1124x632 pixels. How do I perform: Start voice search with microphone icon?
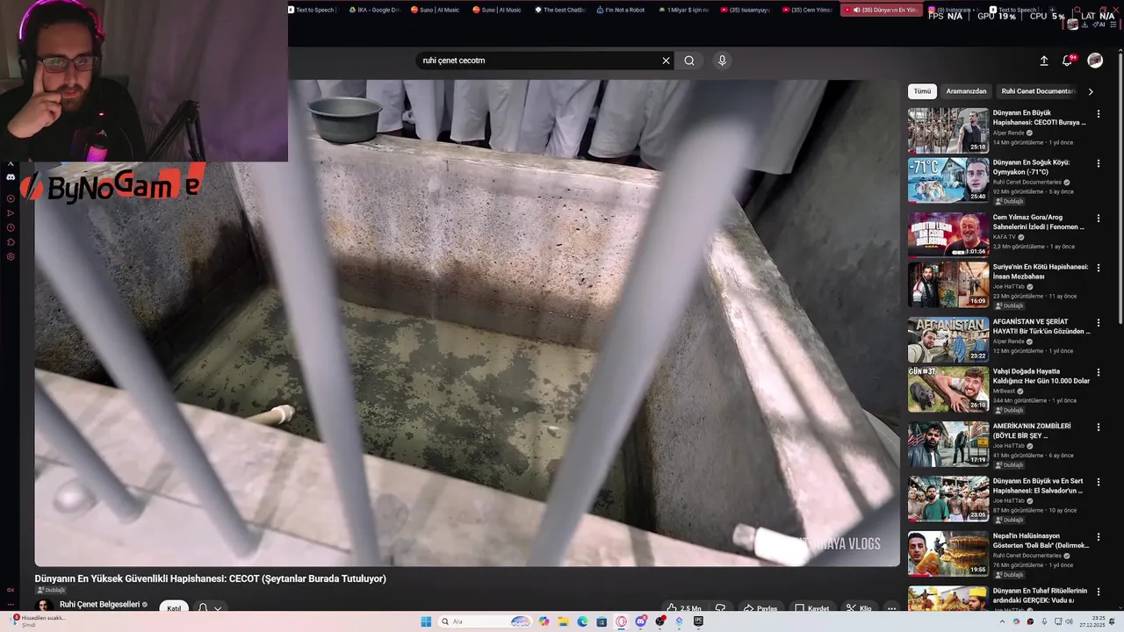(722, 61)
